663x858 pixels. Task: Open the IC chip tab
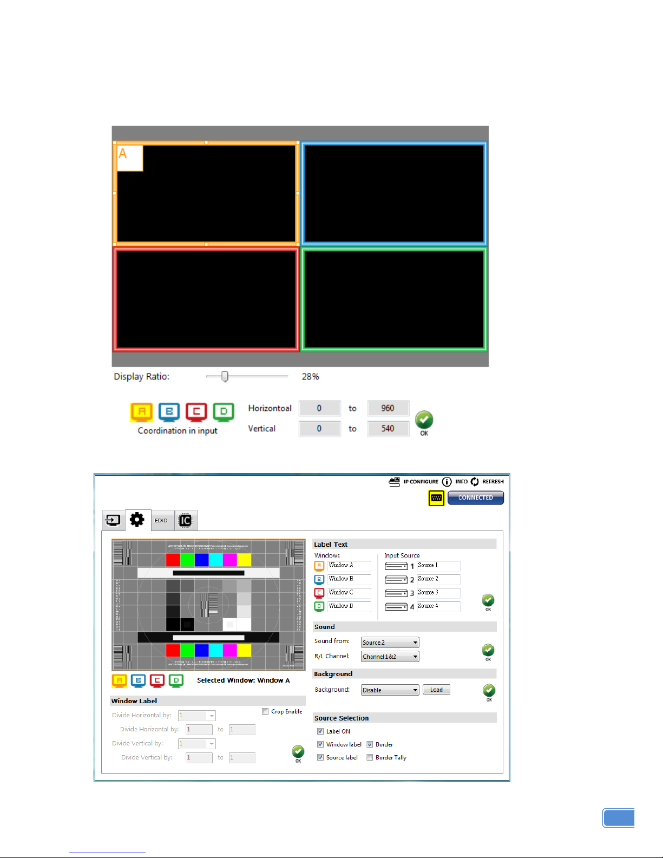185,520
